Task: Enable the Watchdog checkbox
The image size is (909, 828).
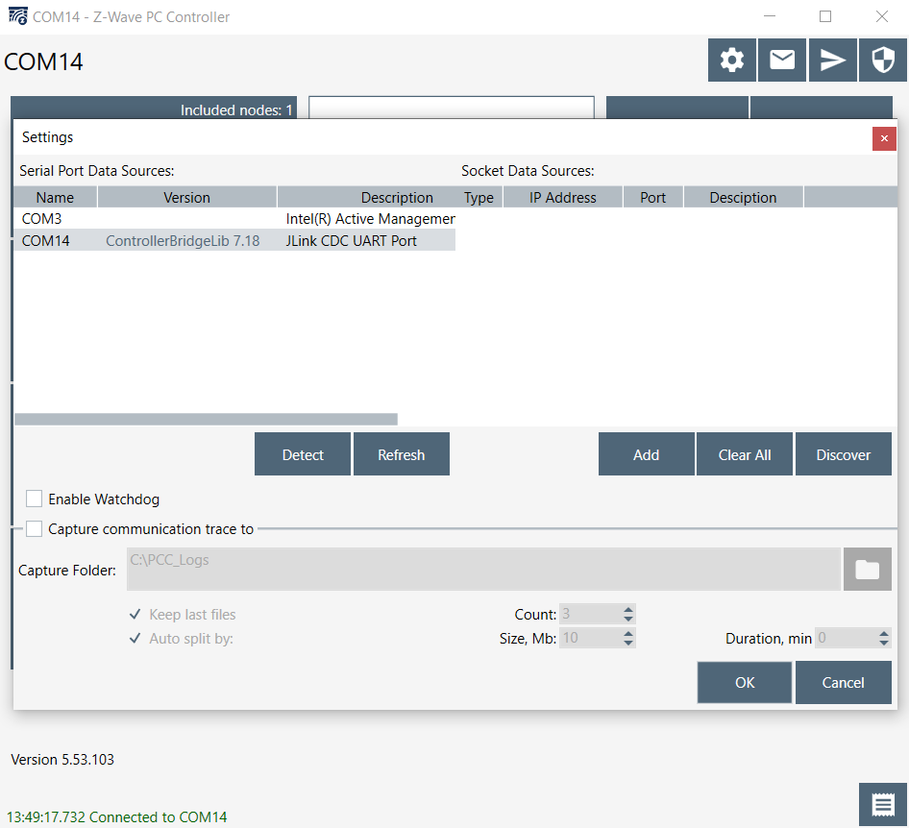Action: click(35, 499)
